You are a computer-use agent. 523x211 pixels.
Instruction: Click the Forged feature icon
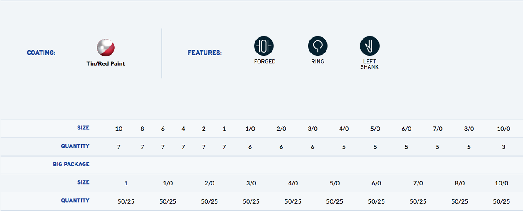pos(264,46)
